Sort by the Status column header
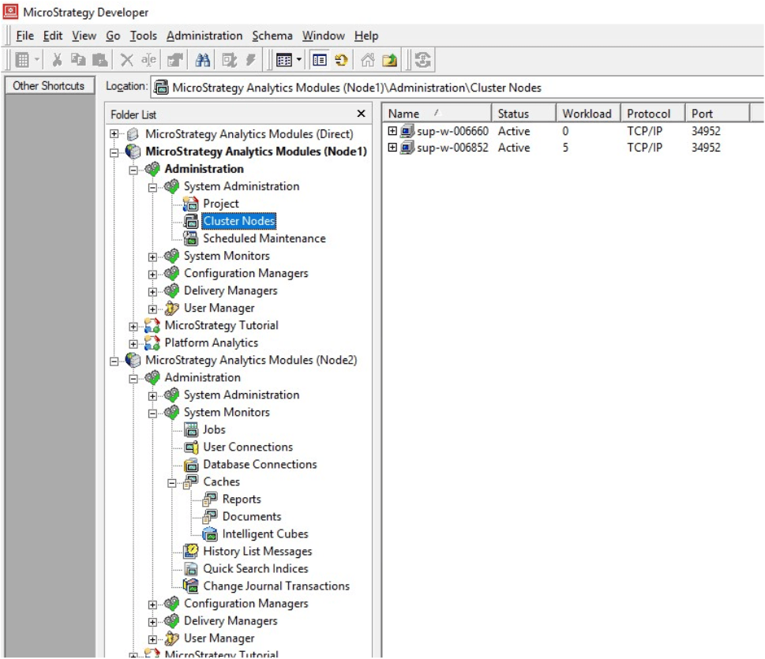The height and width of the screenshot is (659, 765). [523, 114]
